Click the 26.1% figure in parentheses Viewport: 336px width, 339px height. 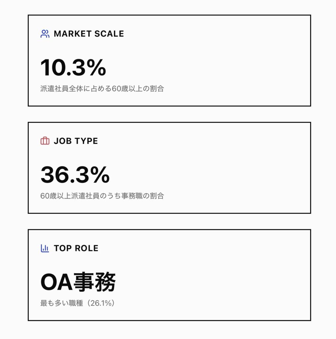(101, 303)
